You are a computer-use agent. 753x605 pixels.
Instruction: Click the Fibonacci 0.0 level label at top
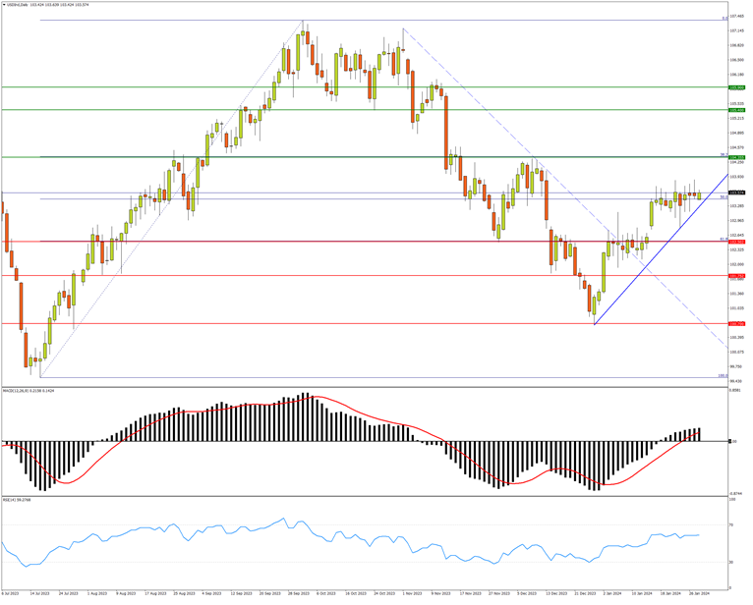[x=724, y=19]
